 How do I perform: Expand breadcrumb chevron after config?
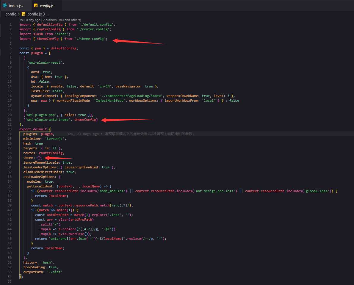coord(19,14)
